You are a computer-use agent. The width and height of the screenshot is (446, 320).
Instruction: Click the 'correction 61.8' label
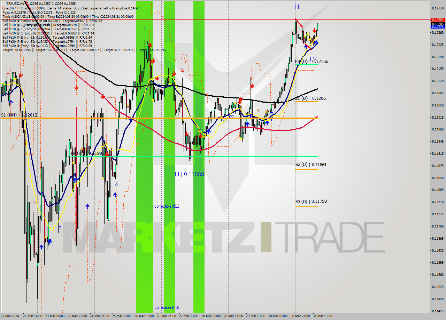tap(167, 307)
